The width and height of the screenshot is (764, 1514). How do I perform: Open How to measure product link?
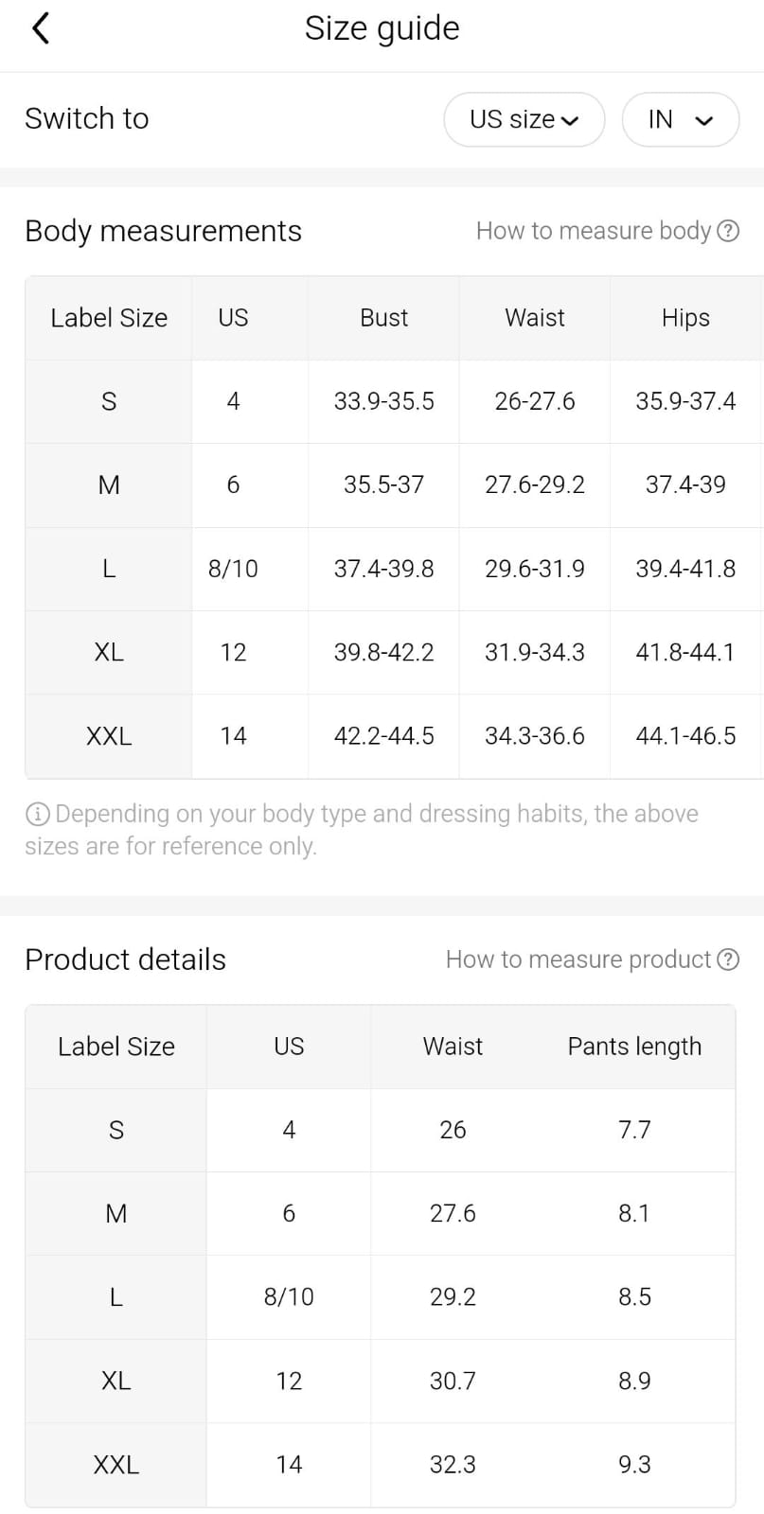coord(577,959)
